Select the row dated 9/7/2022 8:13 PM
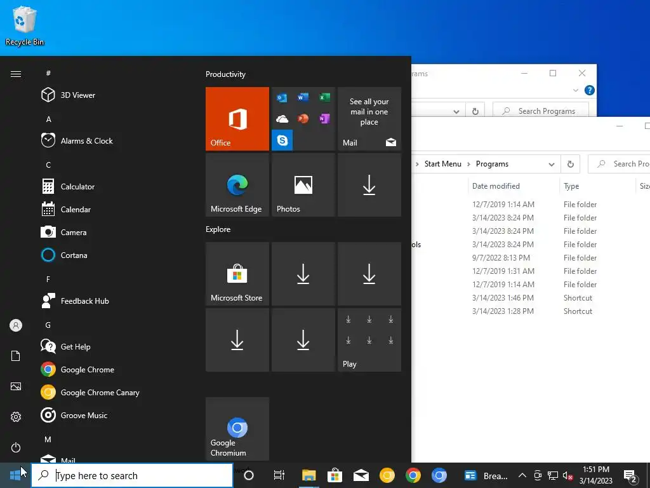The width and height of the screenshot is (650, 488). [x=531, y=258]
